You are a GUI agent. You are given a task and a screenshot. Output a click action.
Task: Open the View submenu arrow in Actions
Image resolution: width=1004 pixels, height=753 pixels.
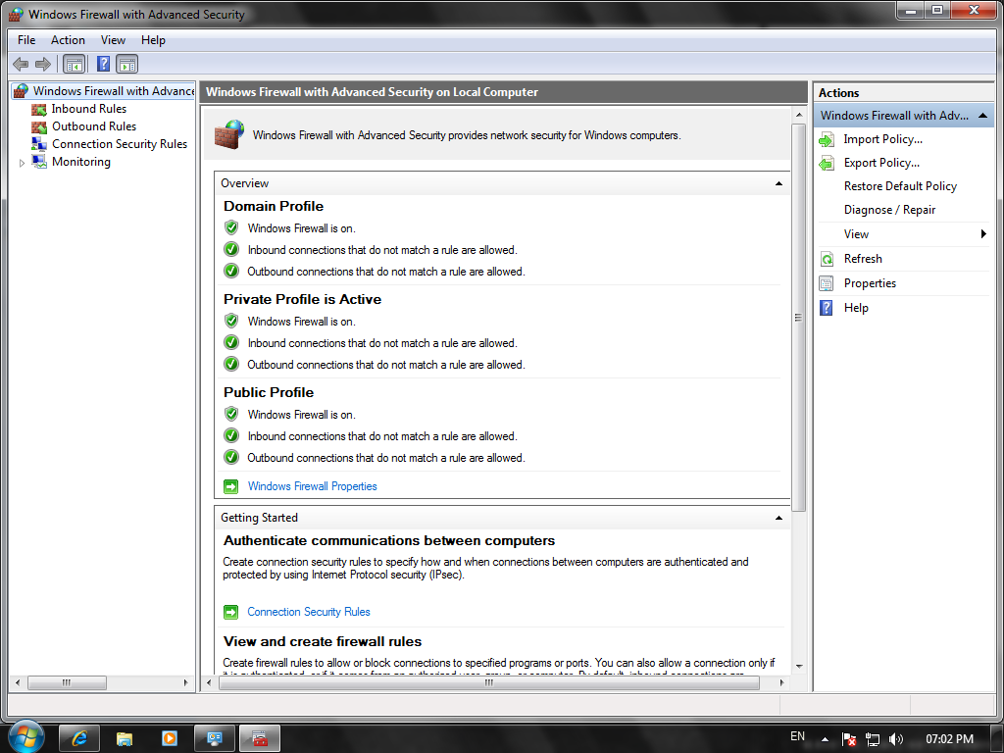coord(983,234)
